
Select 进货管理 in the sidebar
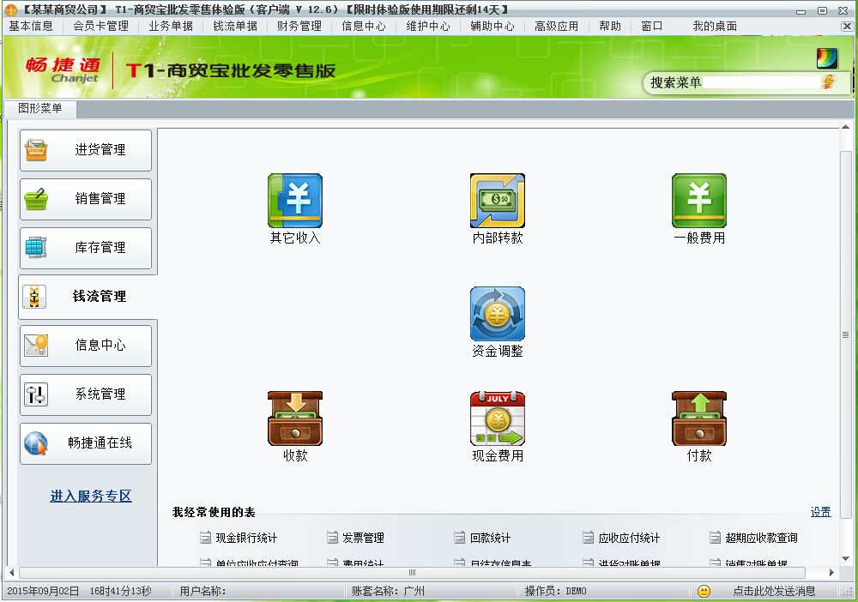[x=86, y=150]
